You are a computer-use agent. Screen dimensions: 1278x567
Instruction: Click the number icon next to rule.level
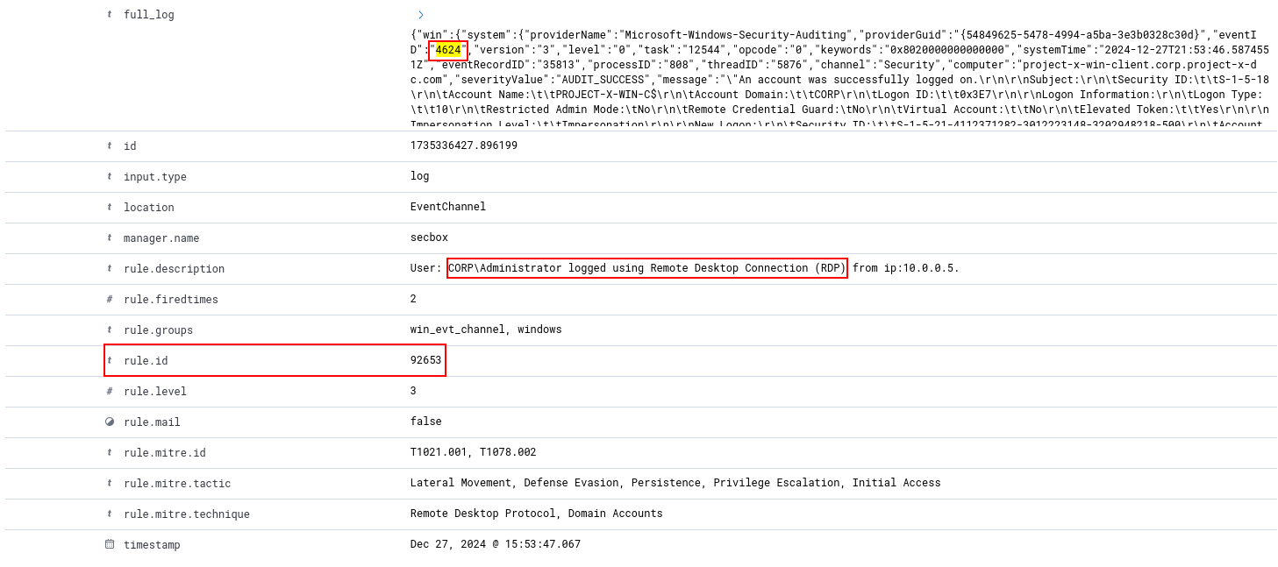(x=109, y=391)
